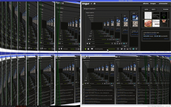The height and width of the screenshot is (107, 171).
Task: Click the left arrow of the thumbnail carousel
Action: coord(143,19)
